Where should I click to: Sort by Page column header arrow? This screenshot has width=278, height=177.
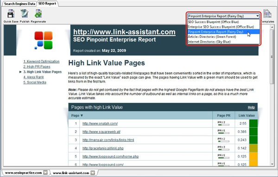click(82, 115)
